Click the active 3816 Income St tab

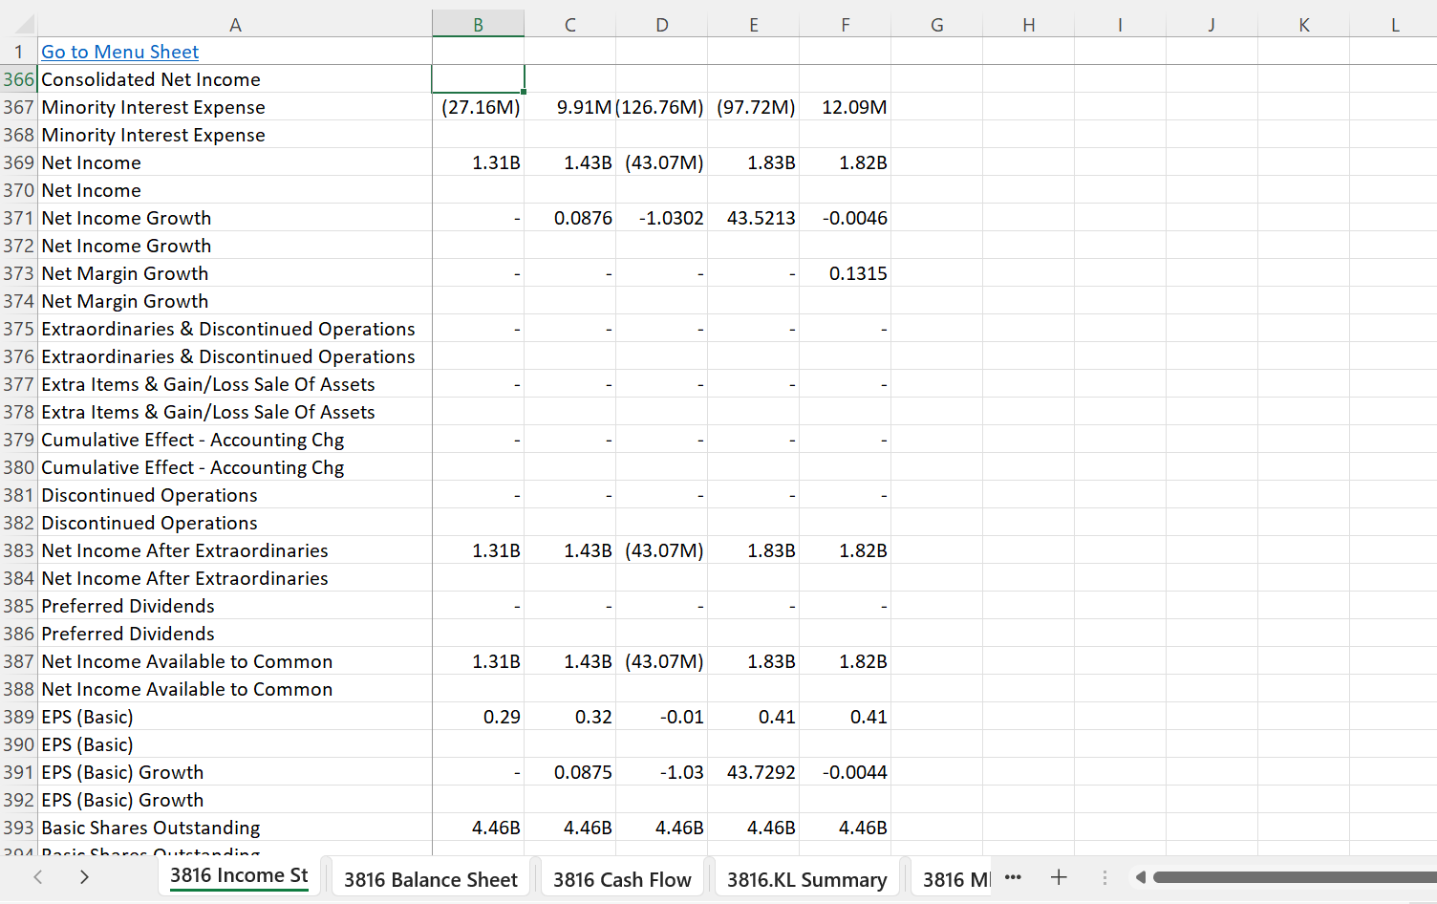click(x=239, y=875)
